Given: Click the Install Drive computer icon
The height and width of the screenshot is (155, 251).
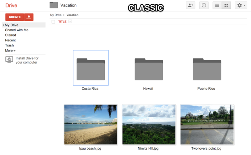Looking at the screenshot, I should (x=9, y=60).
